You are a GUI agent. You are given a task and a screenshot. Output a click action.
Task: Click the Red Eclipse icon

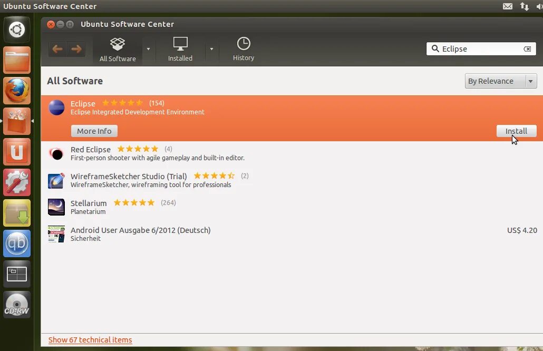pyautogui.click(x=56, y=153)
